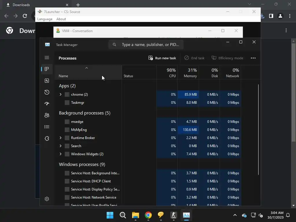
Task: Click the MsMpEng process icon
Action: [67, 130]
